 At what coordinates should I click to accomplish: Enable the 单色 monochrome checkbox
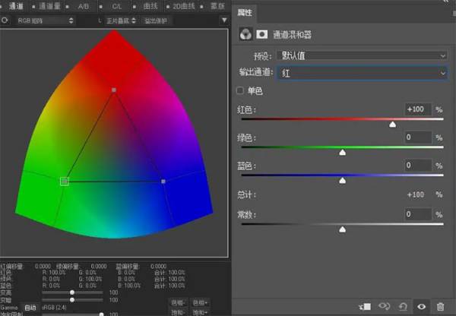[x=241, y=91]
